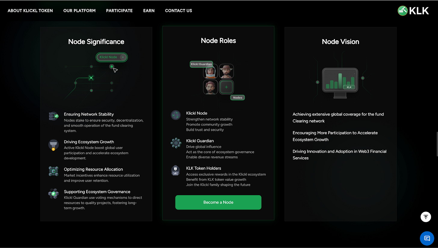Click the Klickl Guardian role icon
Screen dimensions: 438x248
point(176,143)
